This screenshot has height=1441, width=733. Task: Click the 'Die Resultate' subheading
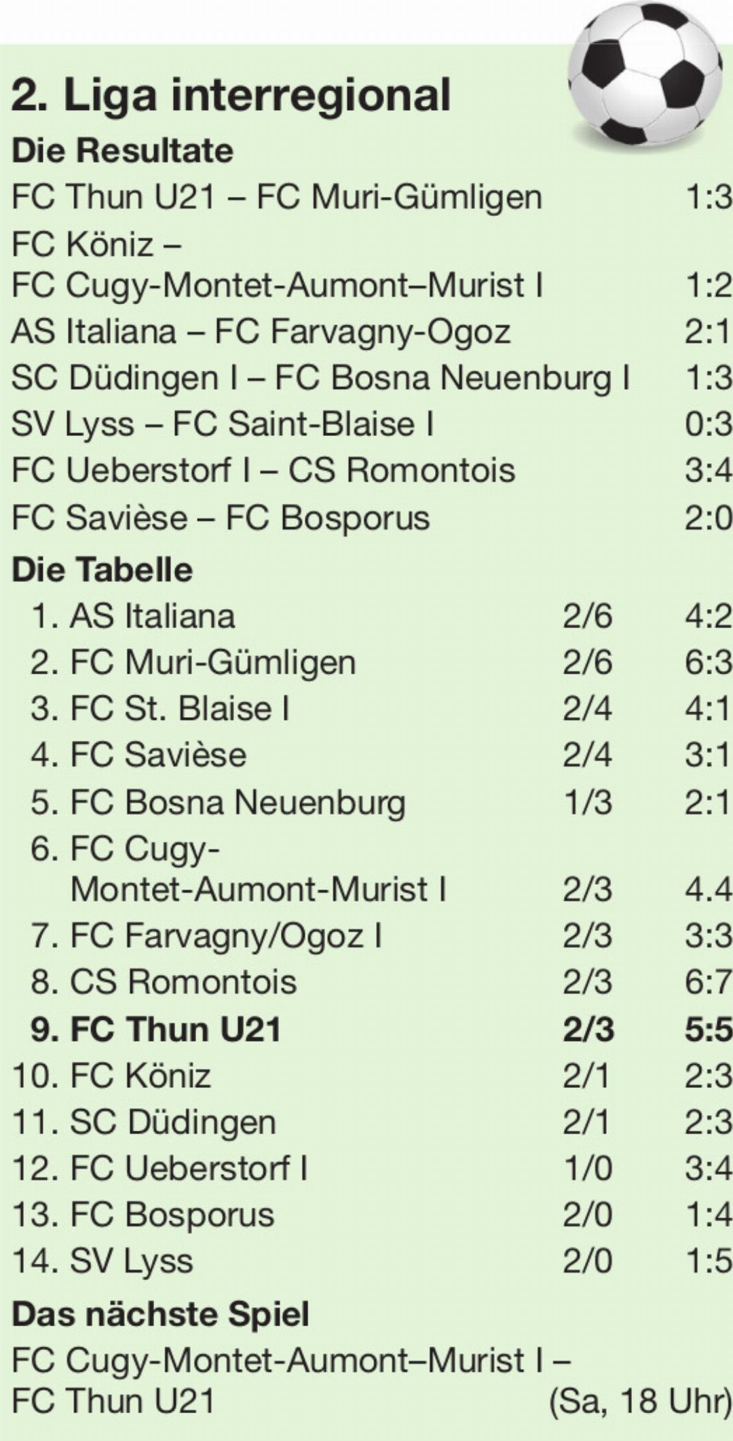coord(122,150)
